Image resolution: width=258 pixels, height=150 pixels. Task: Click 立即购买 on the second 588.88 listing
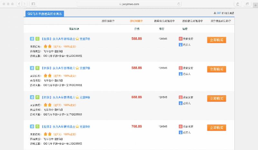click(x=216, y=69)
